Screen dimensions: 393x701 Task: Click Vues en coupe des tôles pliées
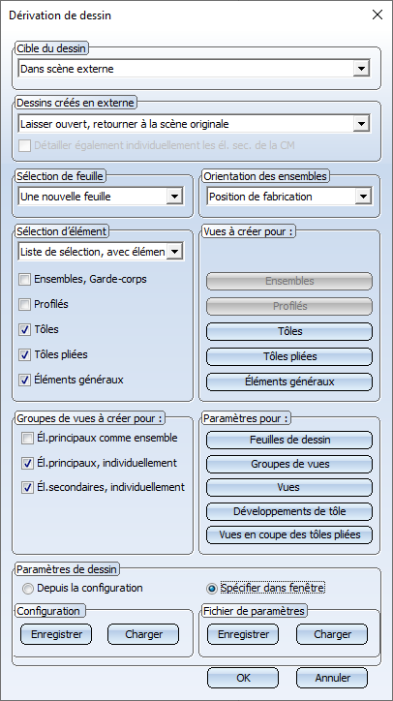[x=289, y=534]
